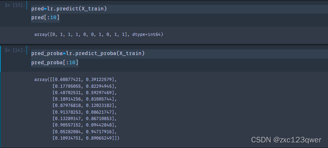Select output row 0.40702531, 0.59297469

pyautogui.click(x=84, y=93)
